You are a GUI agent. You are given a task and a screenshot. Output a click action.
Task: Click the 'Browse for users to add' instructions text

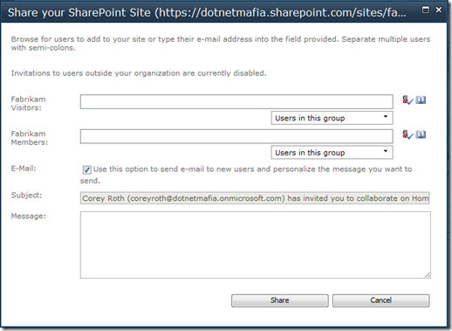221,44
